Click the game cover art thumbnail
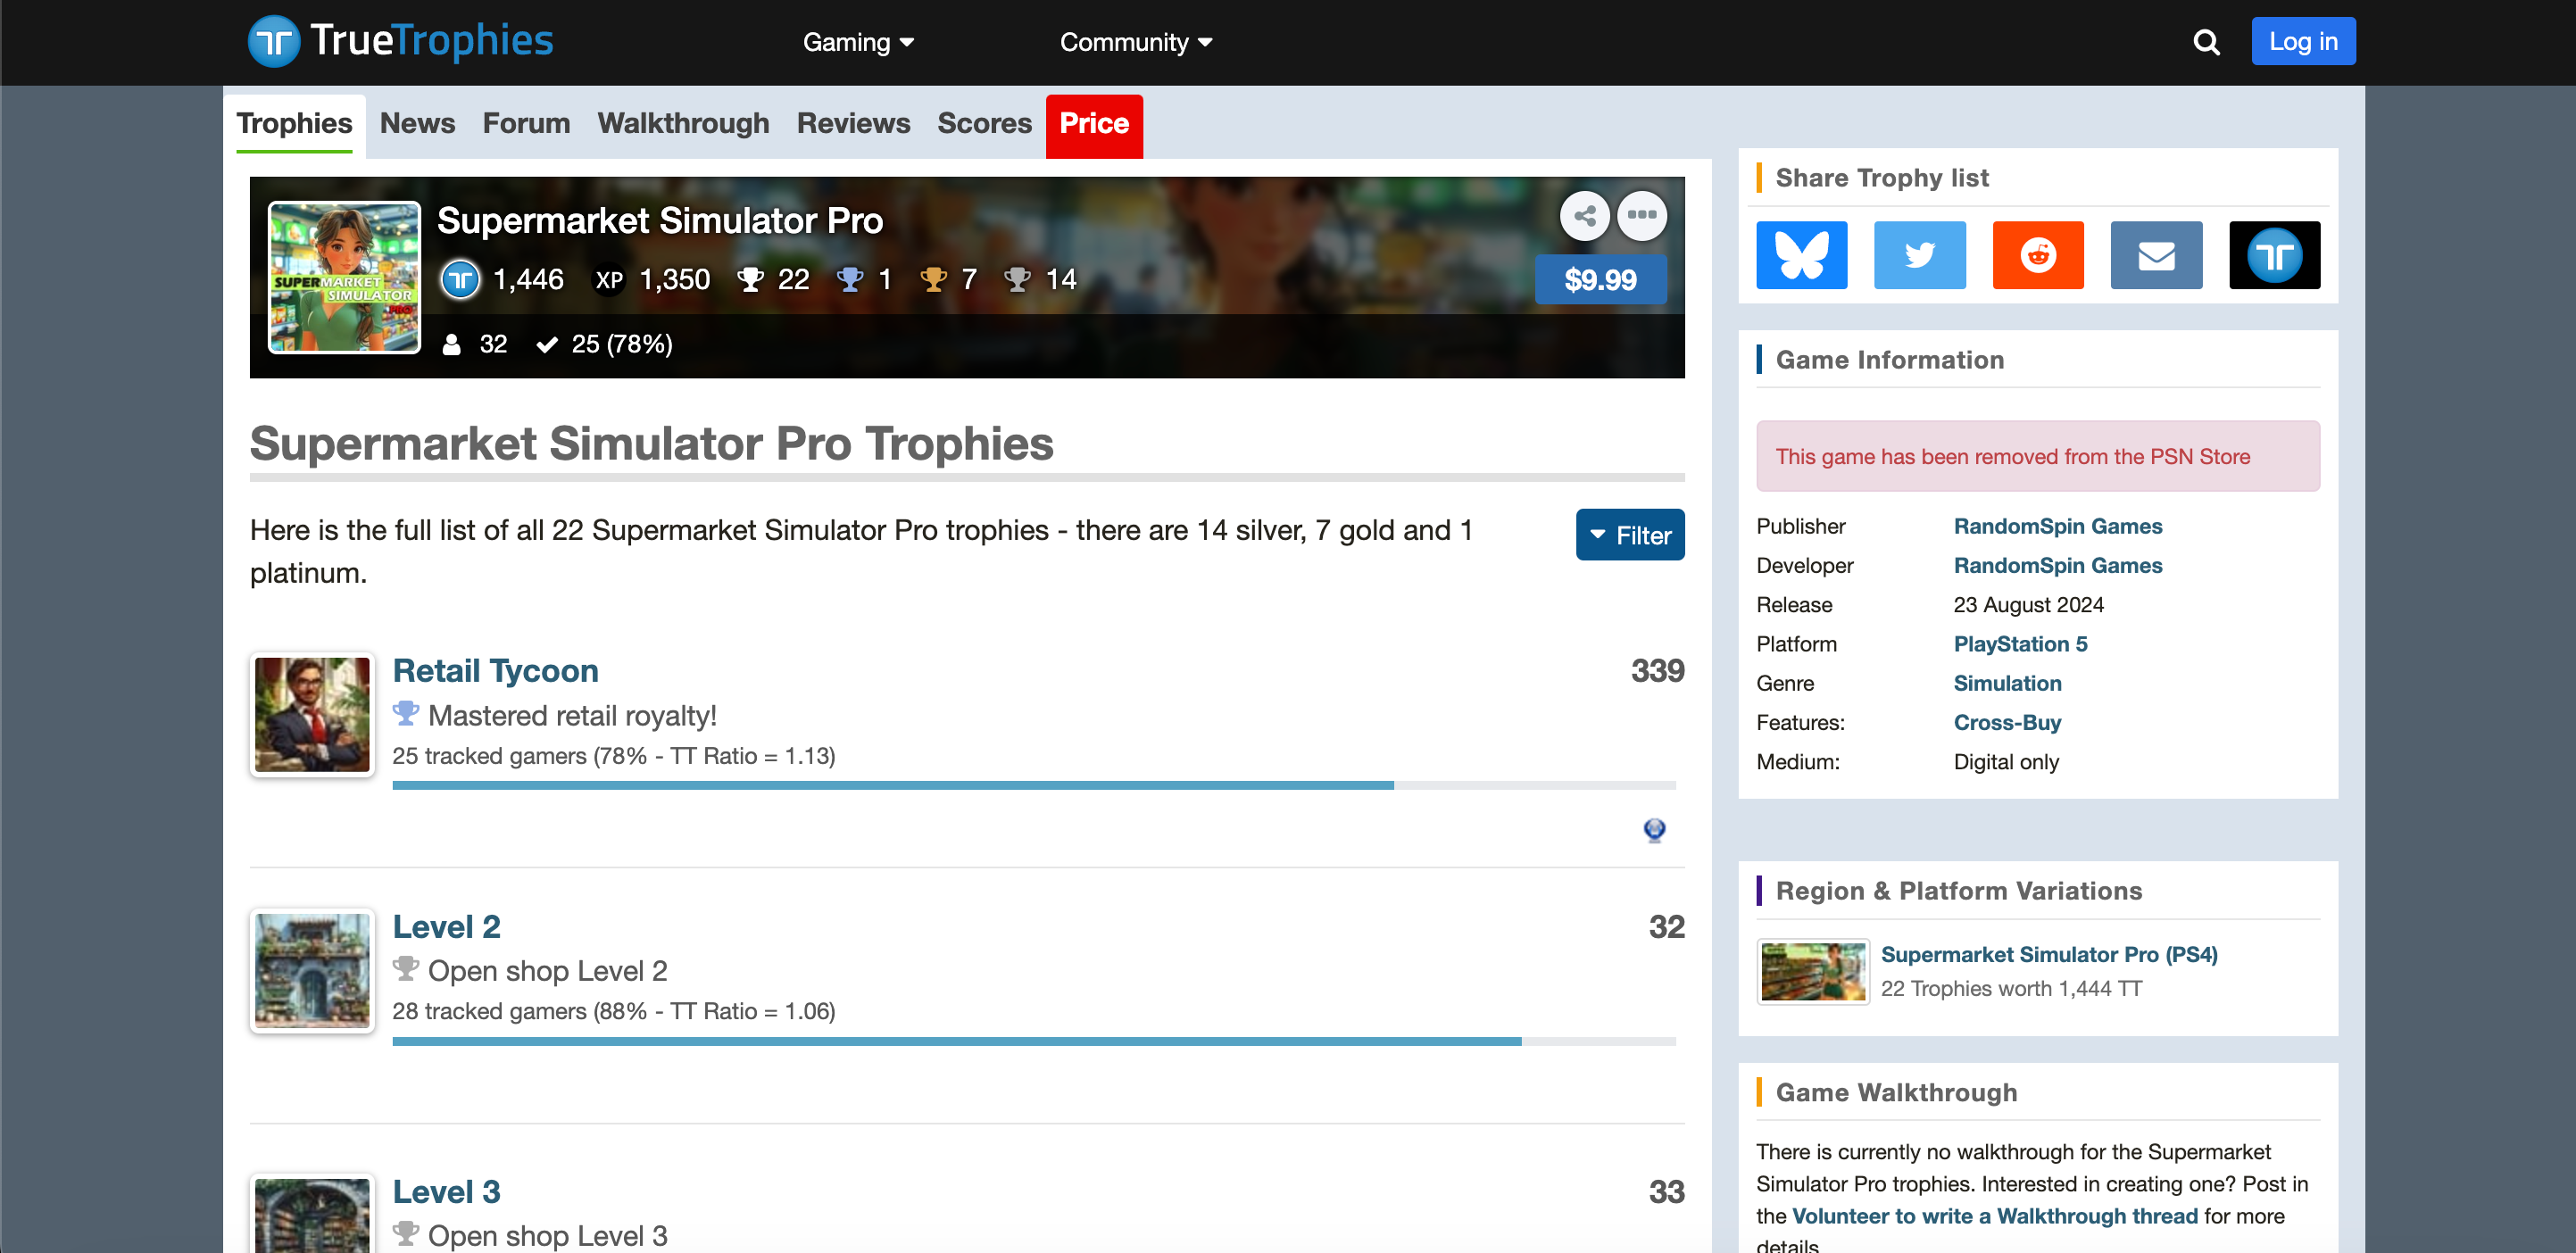 pyautogui.click(x=344, y=278)
